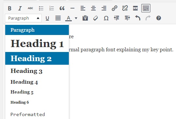Insert a blockquote

click(x=62, y=8)
